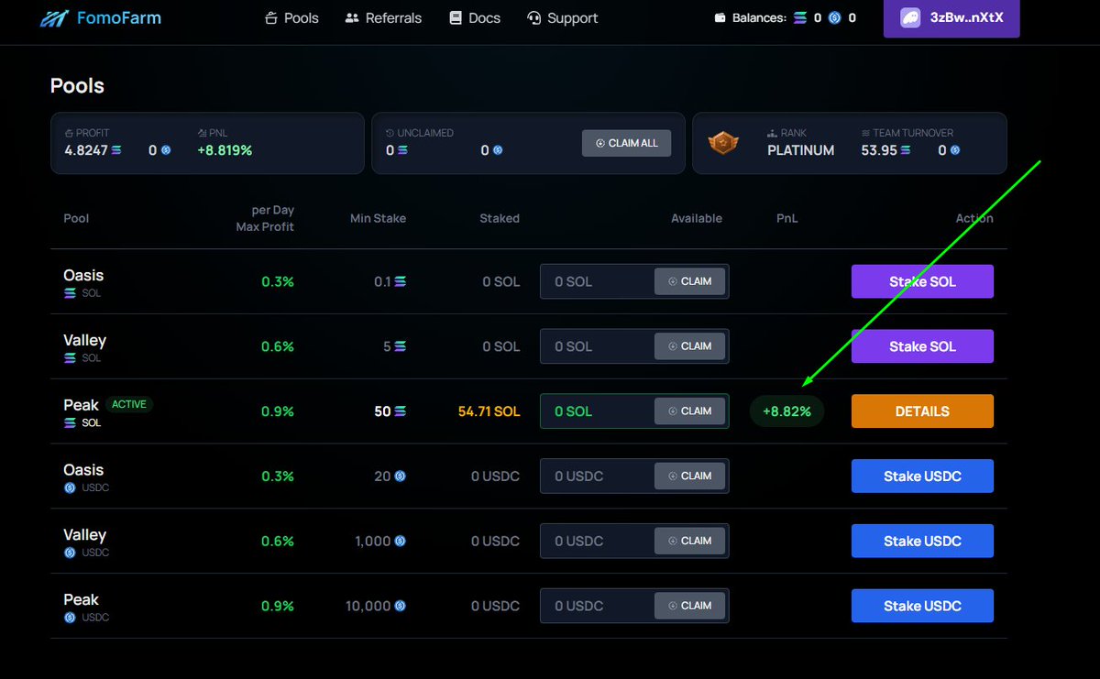1100x679 pixels.
Task: Click the PROFIT value 4.8247
Action: (86, 150)
